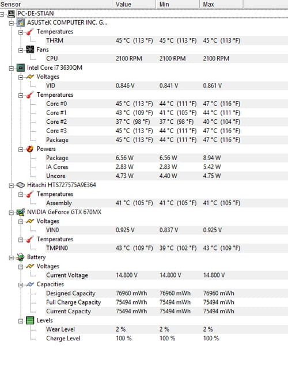Click the Fans icon under ASUSTeK
Screen dimensions: 288x368
point(30,50)
